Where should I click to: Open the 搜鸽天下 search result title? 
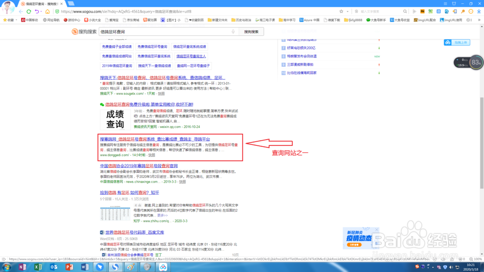coord(162,78)
